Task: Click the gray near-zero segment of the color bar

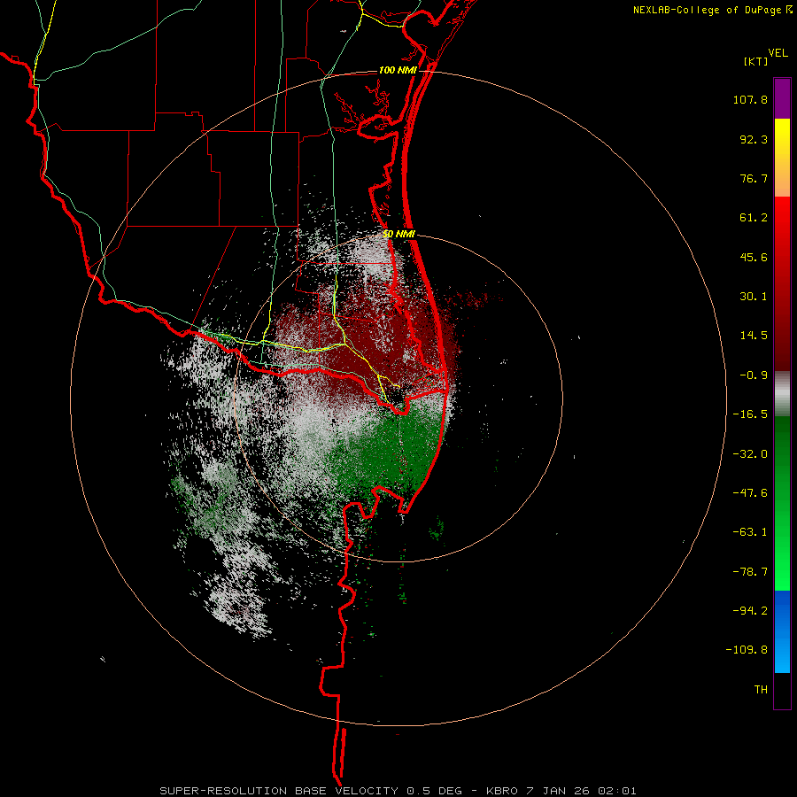Action: point(782,393)
